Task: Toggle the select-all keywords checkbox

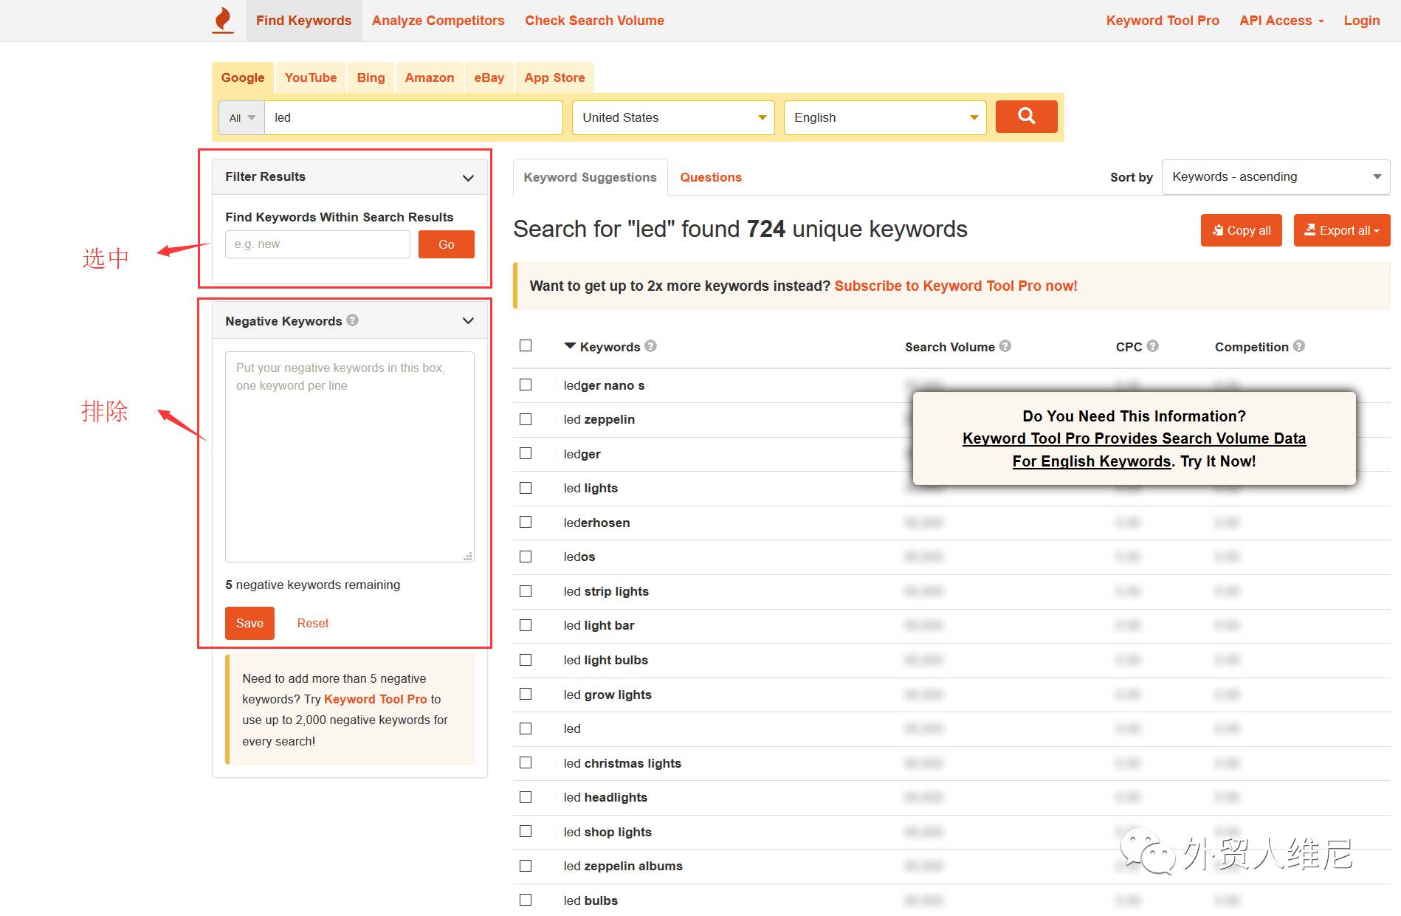Action: 526,345
